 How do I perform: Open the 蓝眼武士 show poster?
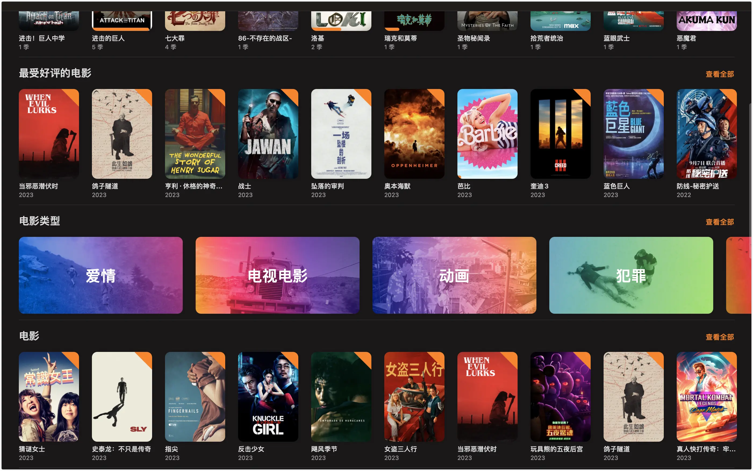(633, 21)
